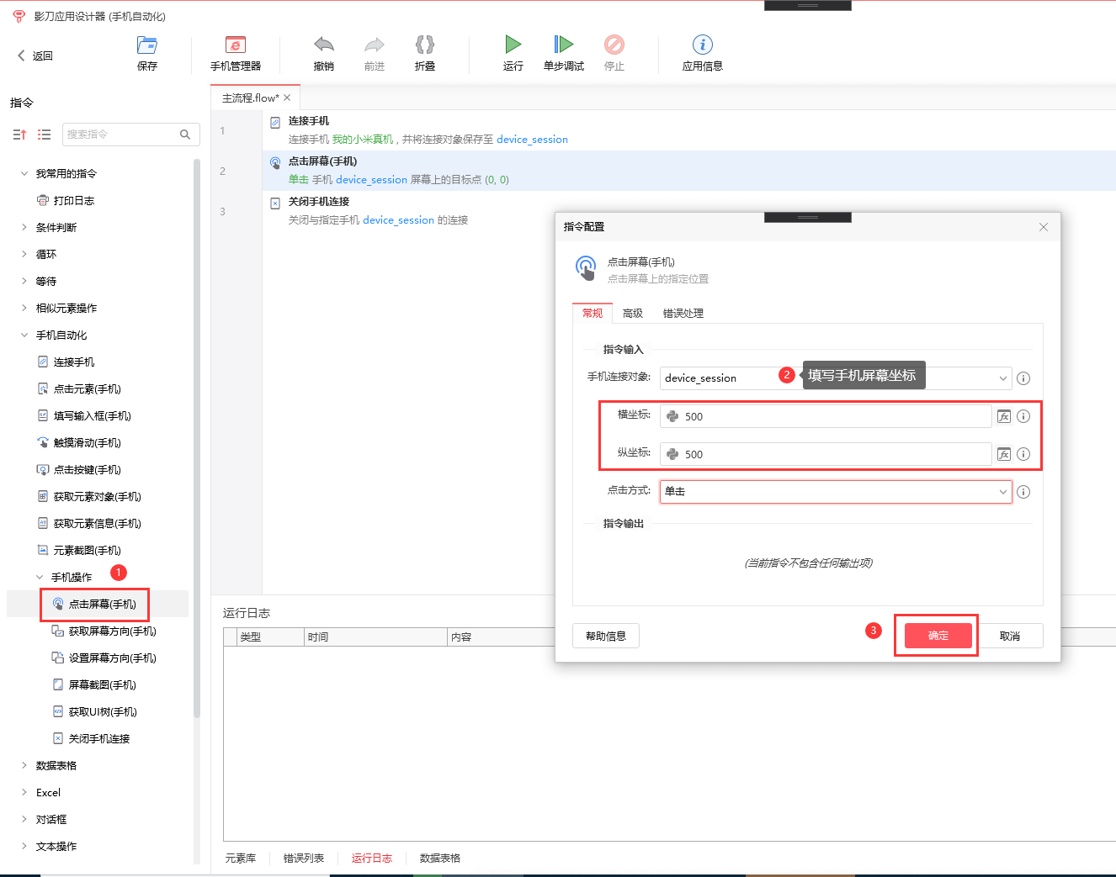Expand 相似元素操作 group
Screen dimensions: 1116x877
click(x=24, y=308)
